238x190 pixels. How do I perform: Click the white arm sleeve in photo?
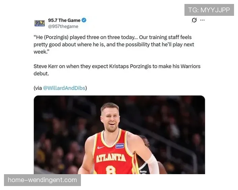coord(152,165)
